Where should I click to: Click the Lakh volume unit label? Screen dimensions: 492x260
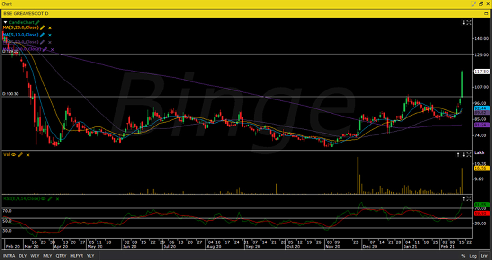pyautogui.click(x=479, y=153)
